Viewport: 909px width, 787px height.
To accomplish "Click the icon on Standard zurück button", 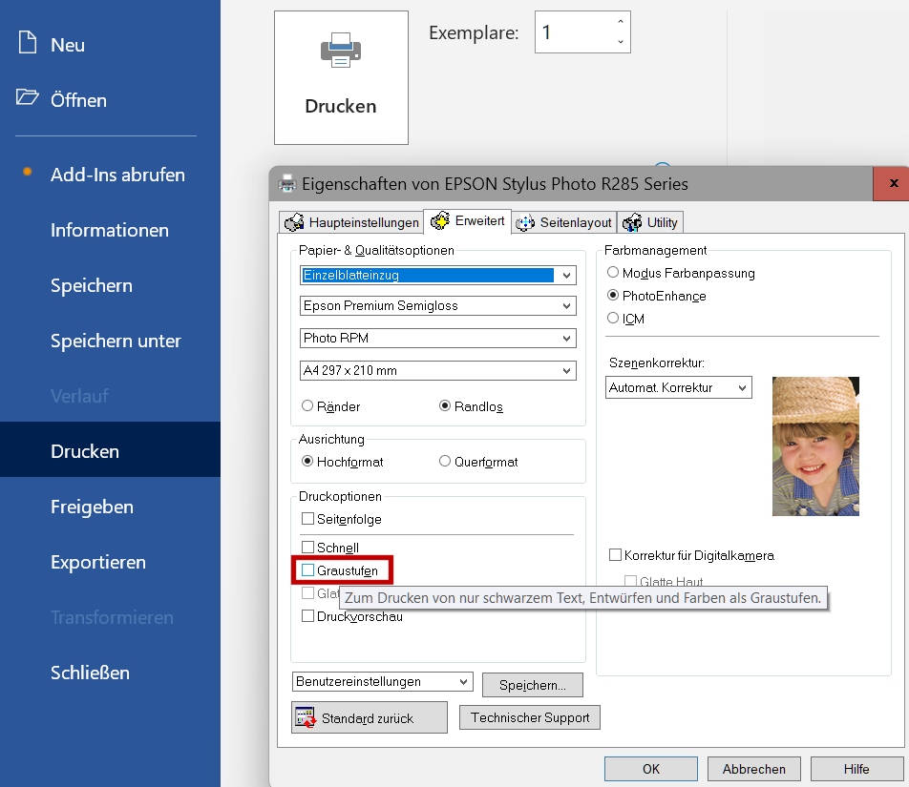I will point(306,717).
